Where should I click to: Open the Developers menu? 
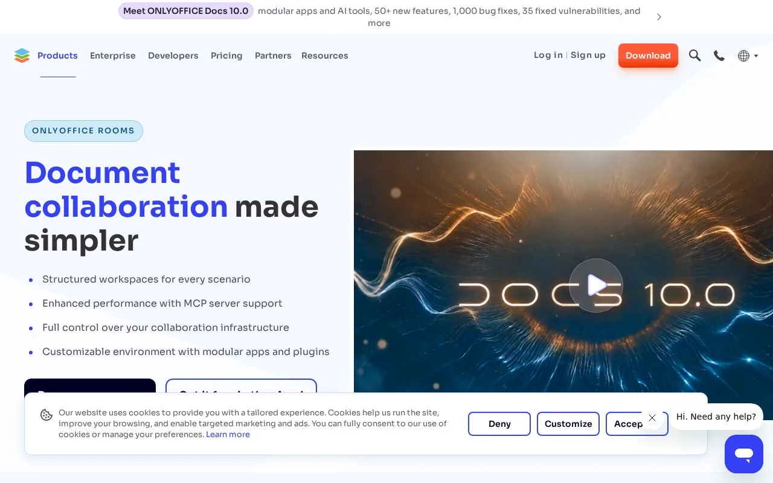(173, 56)
